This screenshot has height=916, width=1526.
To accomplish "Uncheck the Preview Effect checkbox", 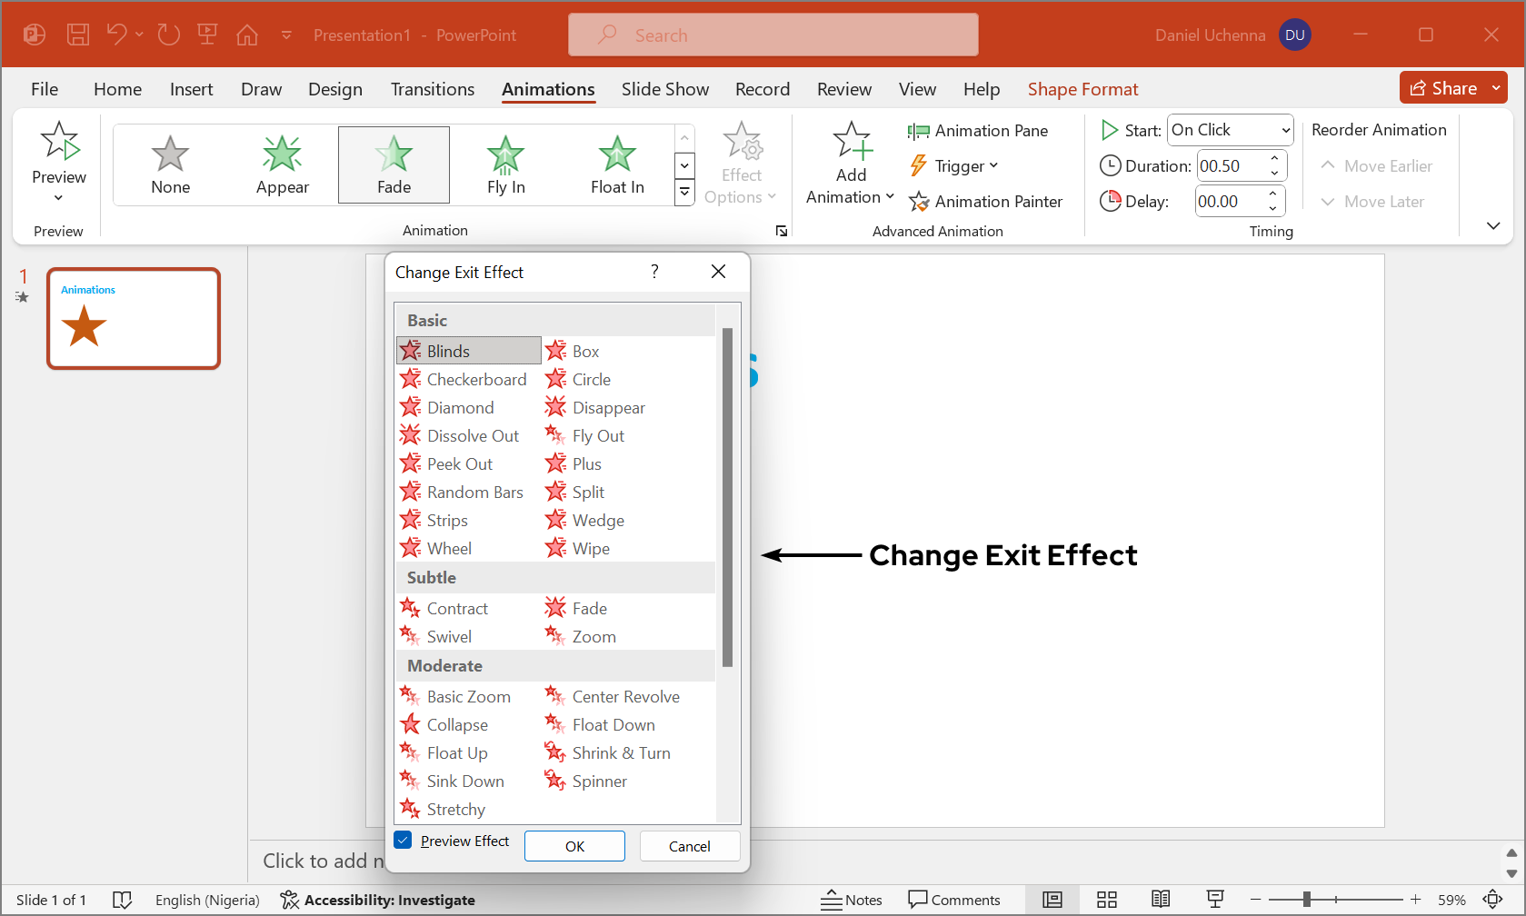I will point(404,841).
